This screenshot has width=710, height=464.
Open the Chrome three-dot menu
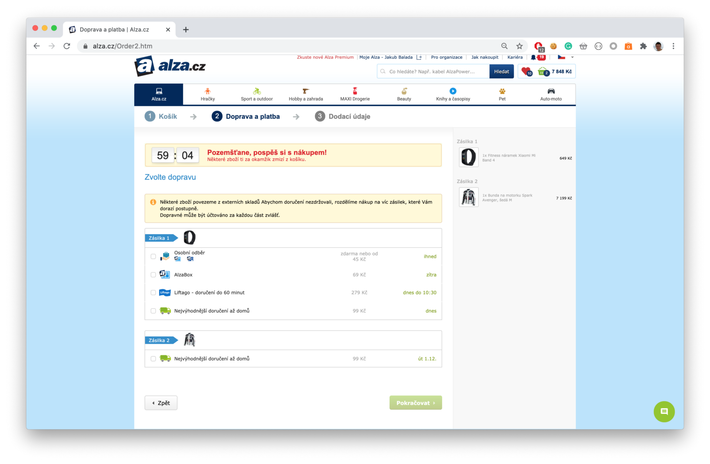pos(673,46)
